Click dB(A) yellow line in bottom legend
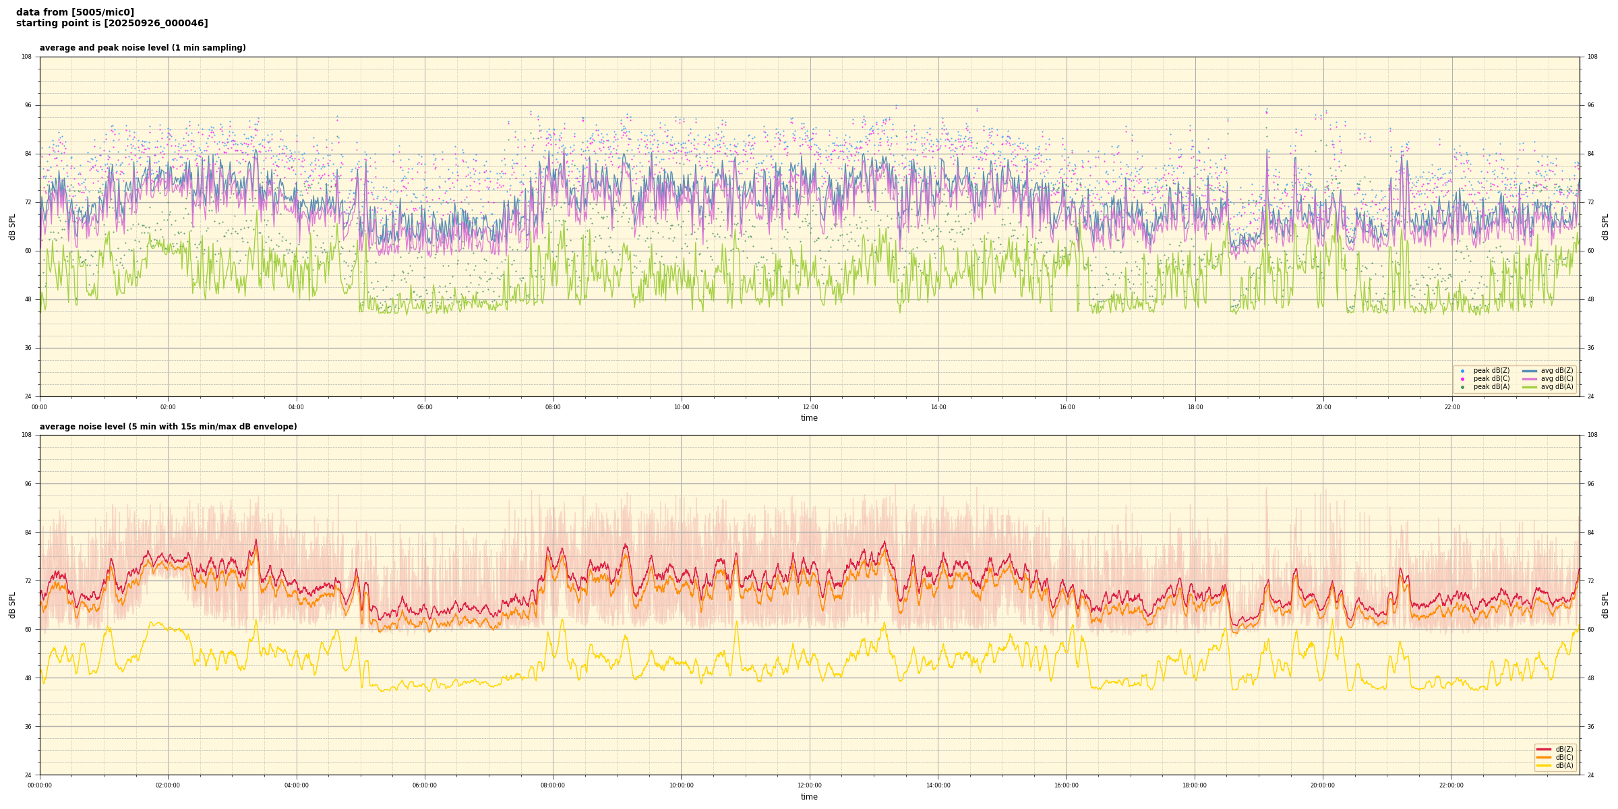The image size is (1618, 809). [x=1543, y=765]
